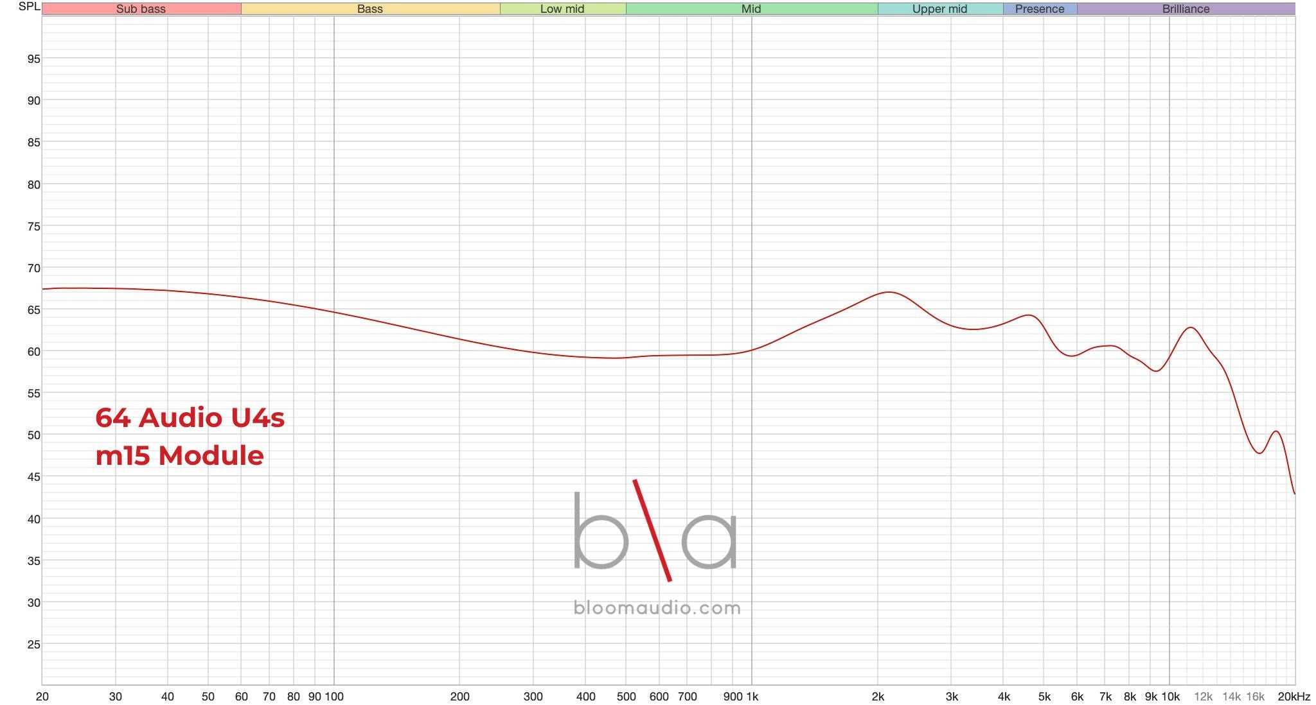Click the 2k frequency axis label

[878, 697]
